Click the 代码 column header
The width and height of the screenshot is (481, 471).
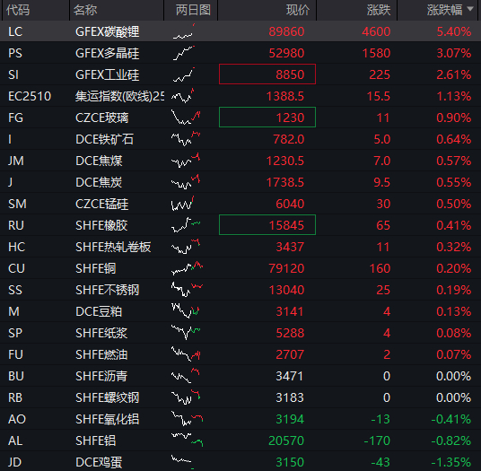18,10
